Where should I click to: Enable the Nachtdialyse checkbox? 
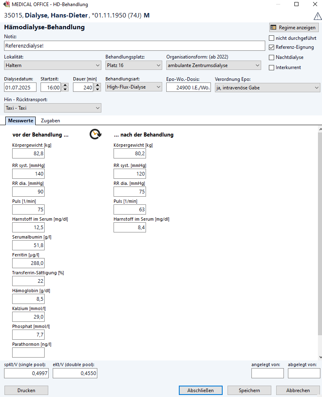pos(272,57)
